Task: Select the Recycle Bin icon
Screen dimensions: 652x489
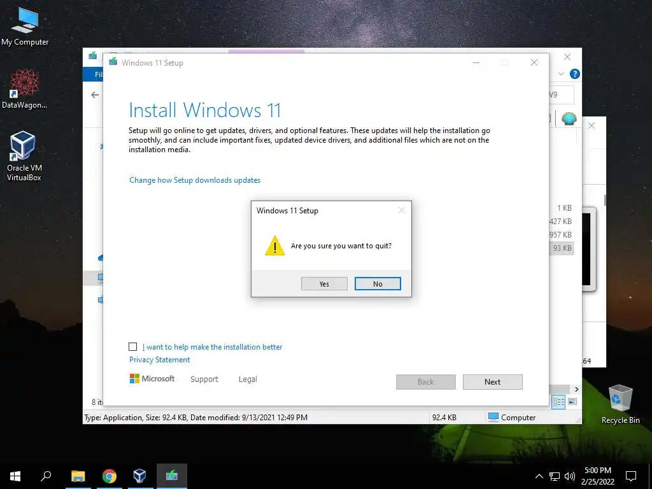Action: [x=620, y=404]
